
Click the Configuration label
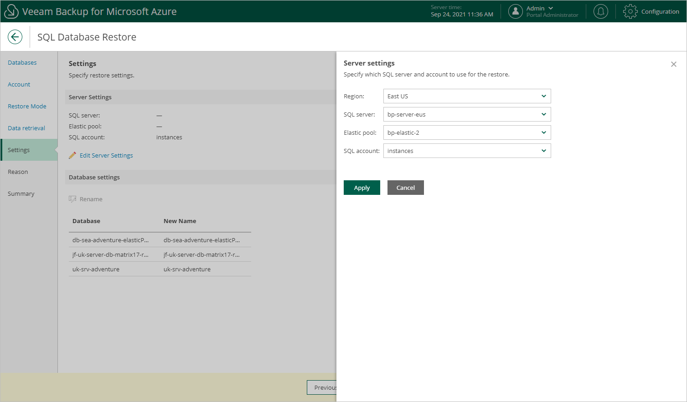coord(660,11)
